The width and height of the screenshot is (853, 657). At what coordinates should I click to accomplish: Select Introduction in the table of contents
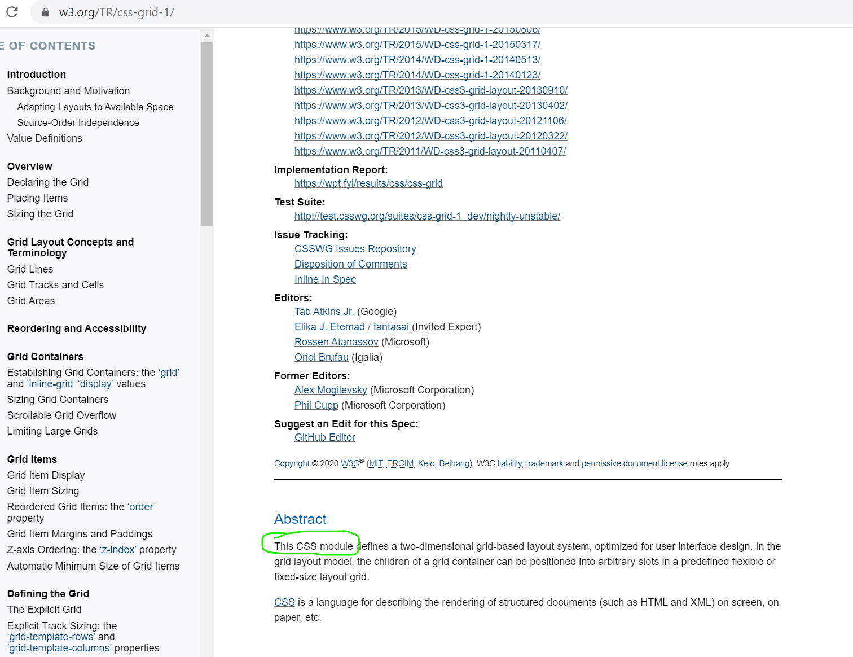pyautogui.click(x=36, y=74)
